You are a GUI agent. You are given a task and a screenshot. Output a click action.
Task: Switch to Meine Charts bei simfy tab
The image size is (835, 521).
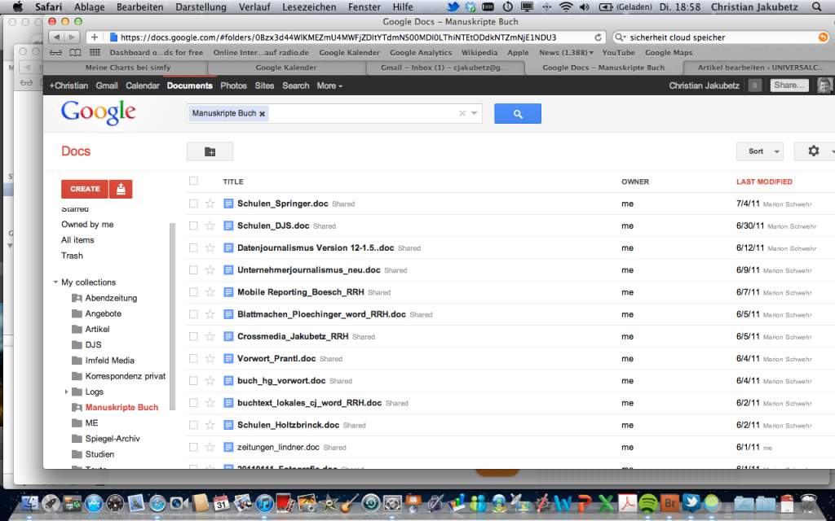click(x=128, y=68)
